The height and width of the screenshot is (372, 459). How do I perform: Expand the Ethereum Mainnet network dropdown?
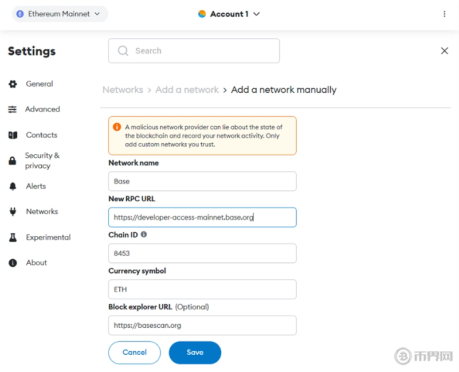pos(60,14)
